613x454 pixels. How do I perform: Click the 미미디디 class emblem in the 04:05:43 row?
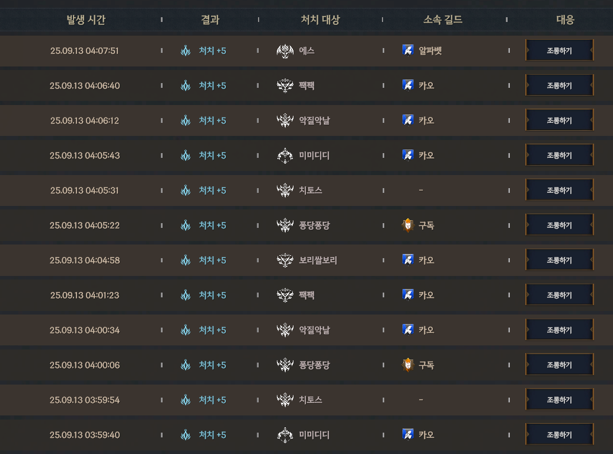click(x=285, y=155)
